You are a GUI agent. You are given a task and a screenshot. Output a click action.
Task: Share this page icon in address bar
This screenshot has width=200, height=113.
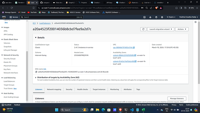[151, 8]
